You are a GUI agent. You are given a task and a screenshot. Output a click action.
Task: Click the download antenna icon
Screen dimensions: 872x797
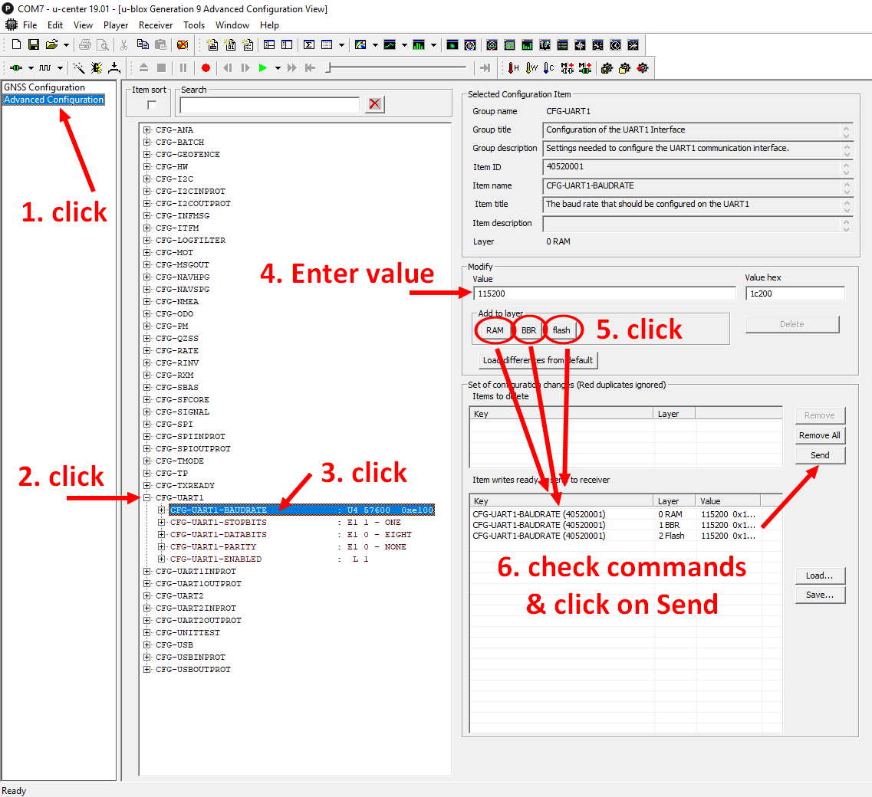tap(114, 67)
